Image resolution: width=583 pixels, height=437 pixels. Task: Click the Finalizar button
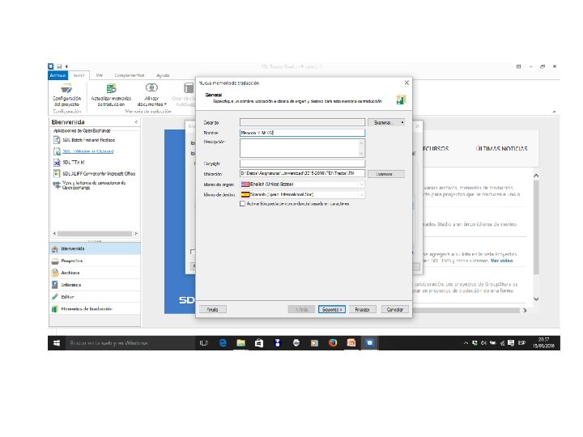coord(363,309)
